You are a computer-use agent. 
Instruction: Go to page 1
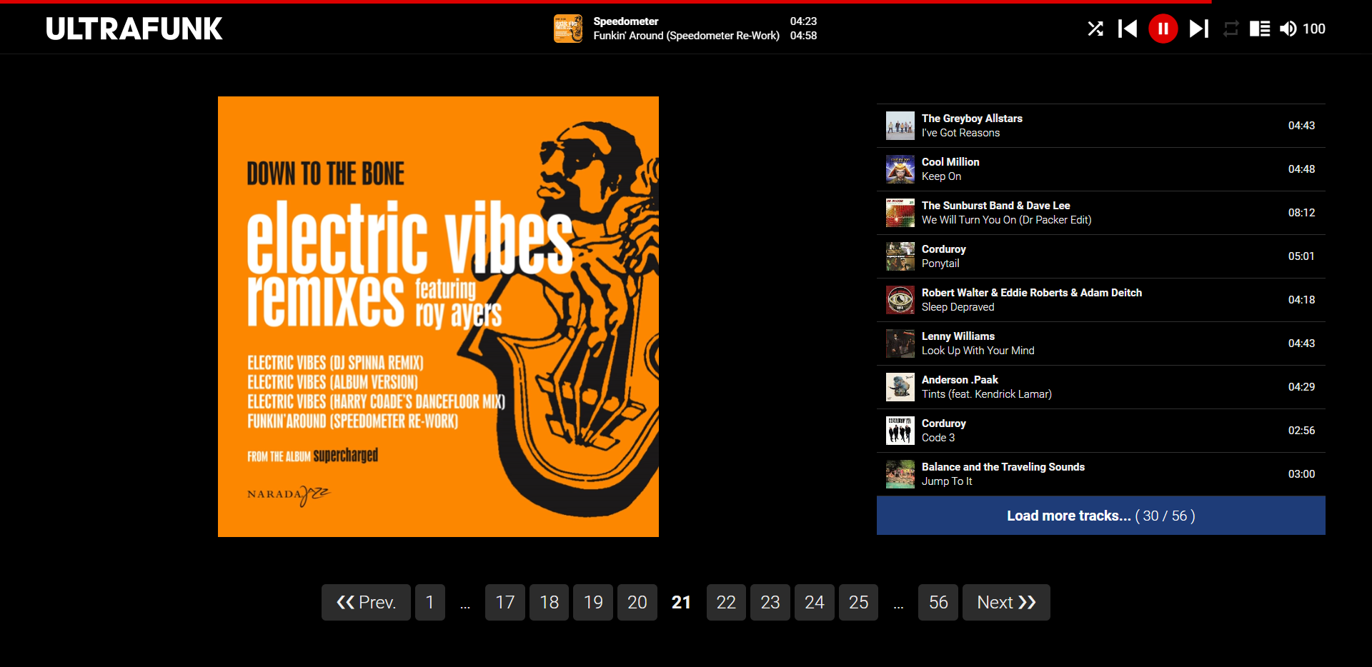(430, 602)
